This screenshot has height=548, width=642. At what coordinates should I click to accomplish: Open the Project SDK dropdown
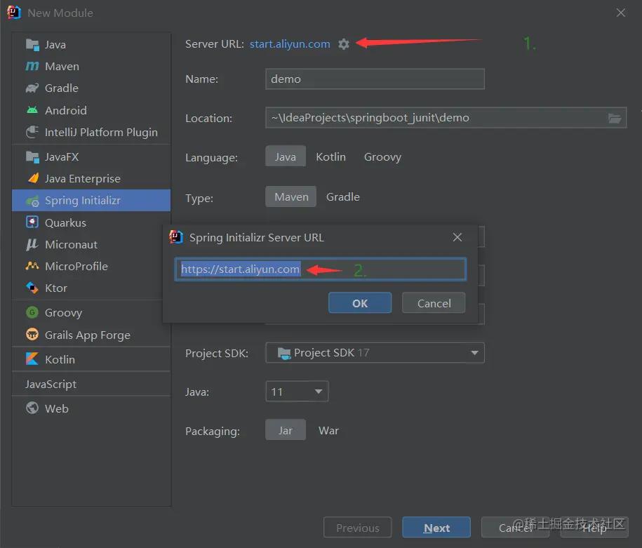[x=375, y=353]
